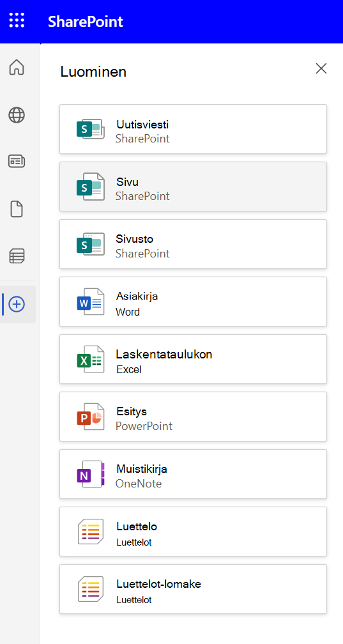
Task: Click the Luominen panel heading
Action: pos(93,72)
